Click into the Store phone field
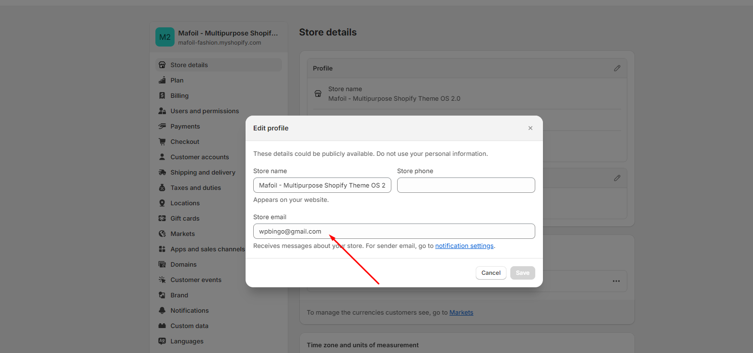The width and height of the screenshot is (753, 353). pyautogui.click(x=466, y=185)
